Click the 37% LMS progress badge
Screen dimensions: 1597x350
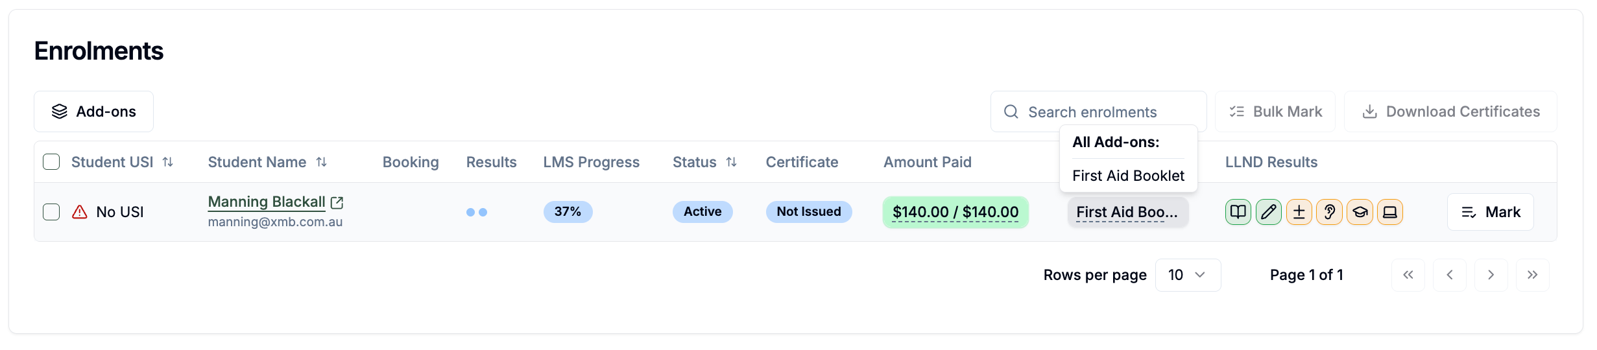tap(568, 212)
